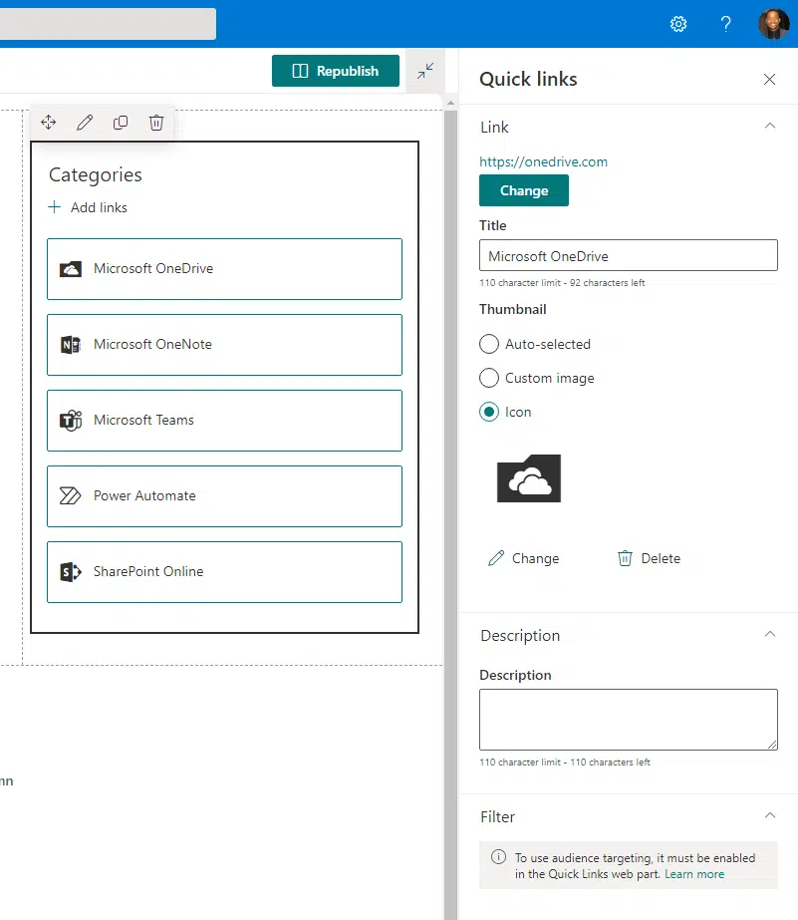This screenshot has height=920, width=798.
Task: Select the Move web part icon
Action: [x=49, y=122]
